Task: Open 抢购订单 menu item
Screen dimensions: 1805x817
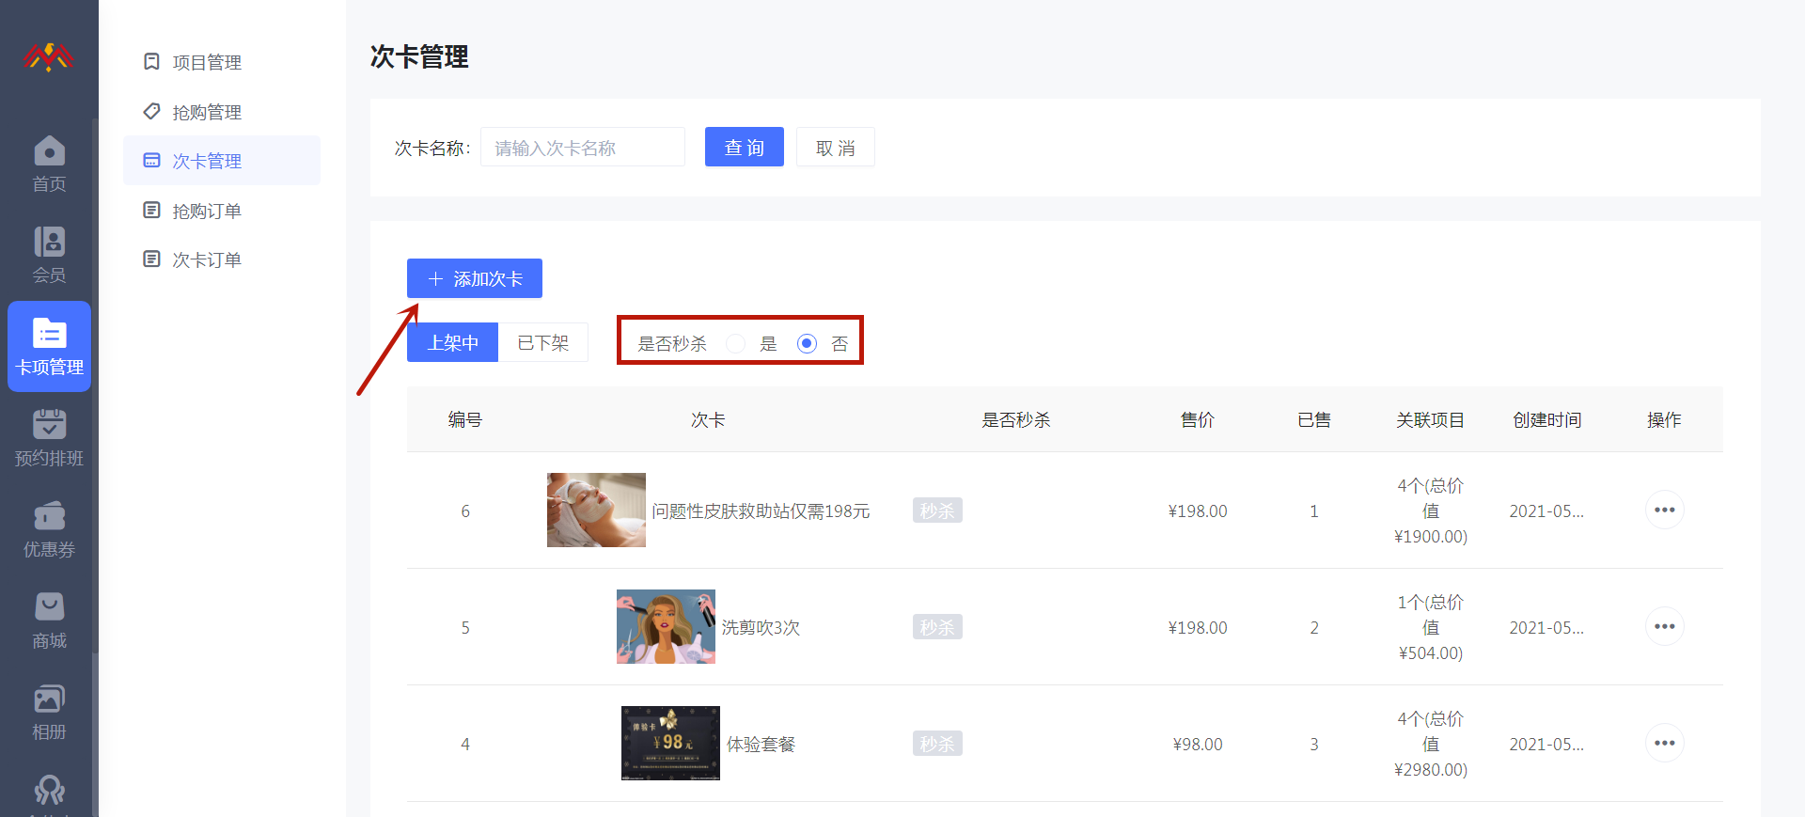Action: coord(222,211)
